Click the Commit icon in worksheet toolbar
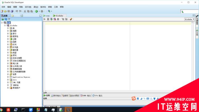Image resolution: width=199 pixels, height=112 pixels. tap(51, 19)
